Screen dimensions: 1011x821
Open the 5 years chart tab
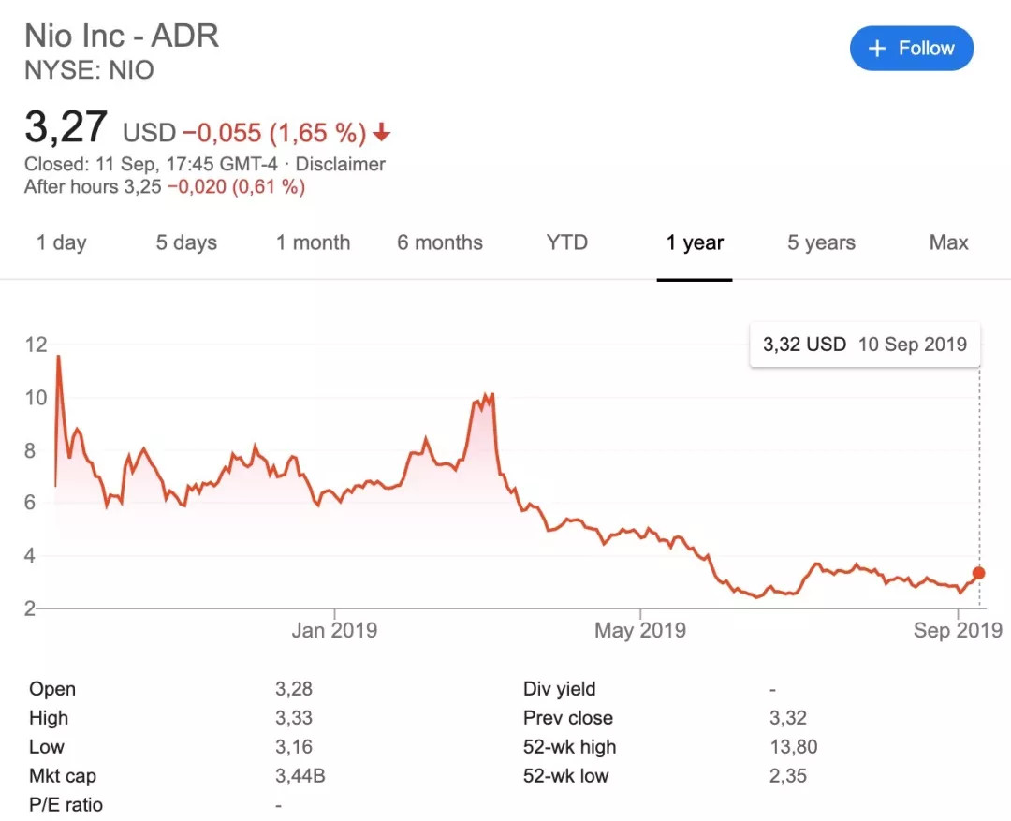822,242
